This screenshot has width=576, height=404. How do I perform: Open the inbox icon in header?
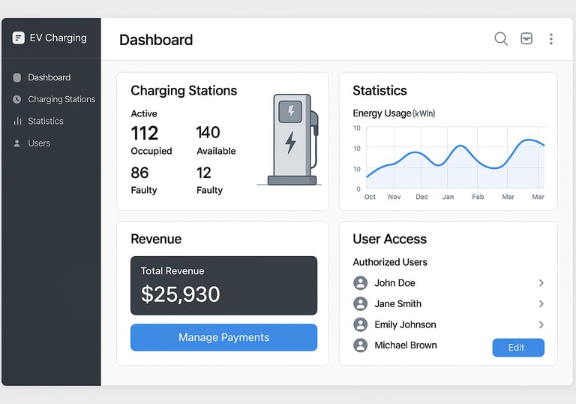point(526,39)
